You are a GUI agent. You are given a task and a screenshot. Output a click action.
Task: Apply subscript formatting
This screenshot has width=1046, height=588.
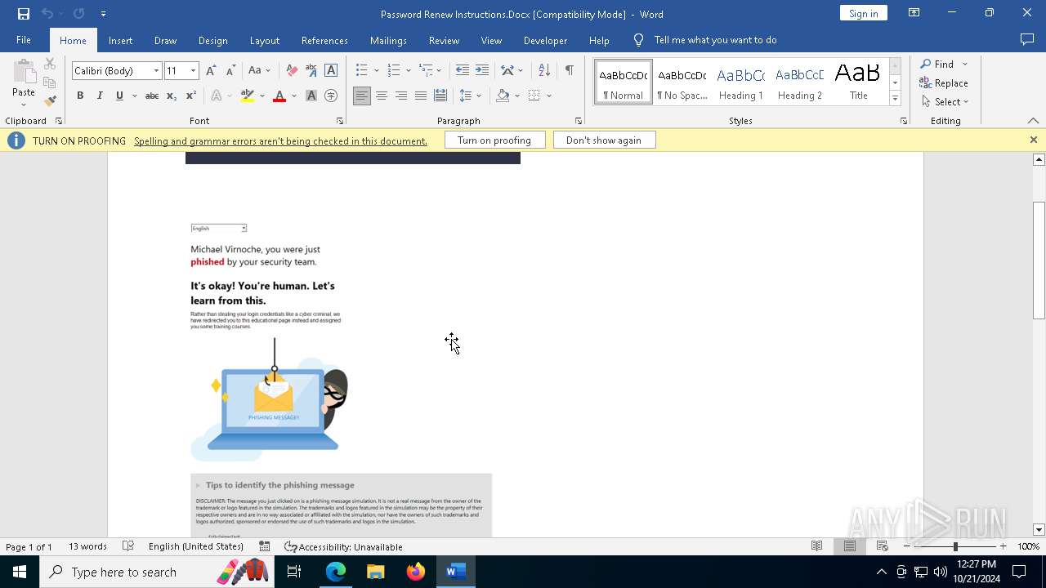tap(171, 96)
